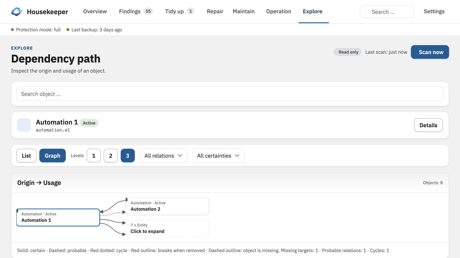
Task: Open the All relations dropdown
Action: coord(164,156)
